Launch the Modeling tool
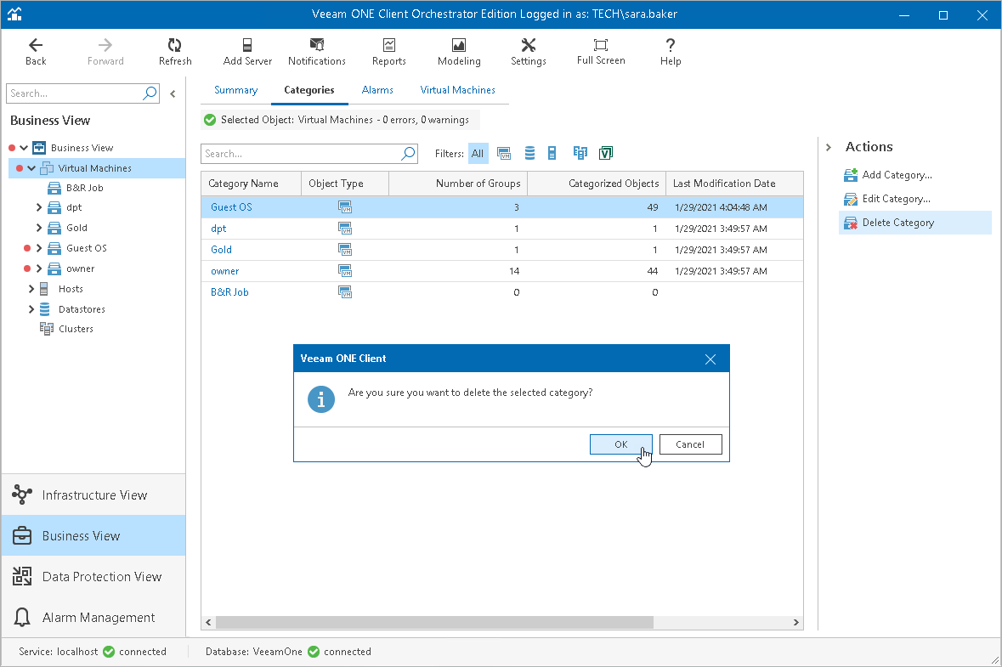This screenshot has height=667, width=1002. click(x=459, y=51)
